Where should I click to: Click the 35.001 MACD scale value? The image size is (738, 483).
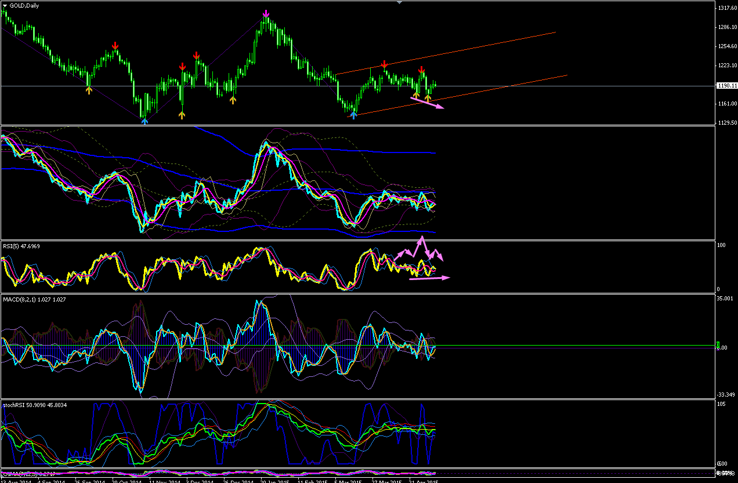coord(726,300)
